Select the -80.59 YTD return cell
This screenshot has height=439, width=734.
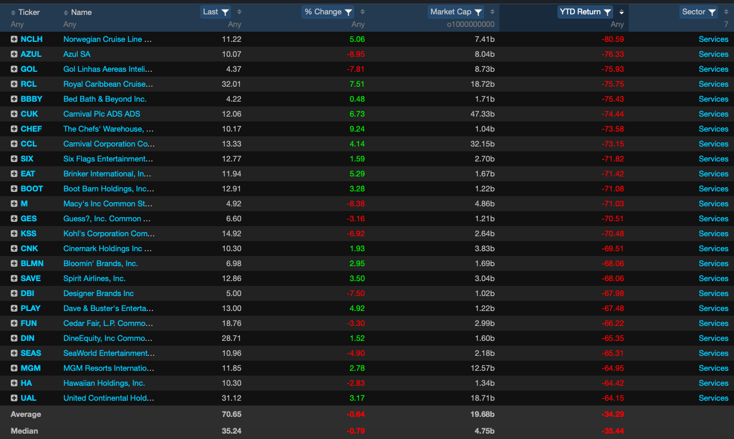tap(613, 39)
